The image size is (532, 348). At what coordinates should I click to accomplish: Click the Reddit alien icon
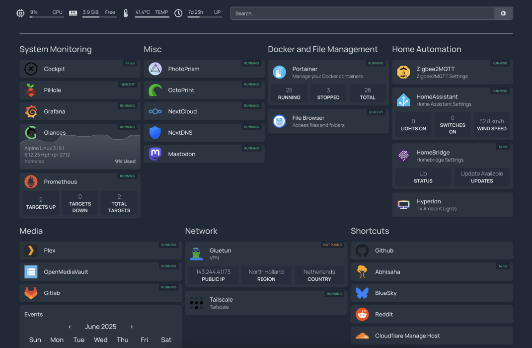pyautogui.click(x=362, y=314)
